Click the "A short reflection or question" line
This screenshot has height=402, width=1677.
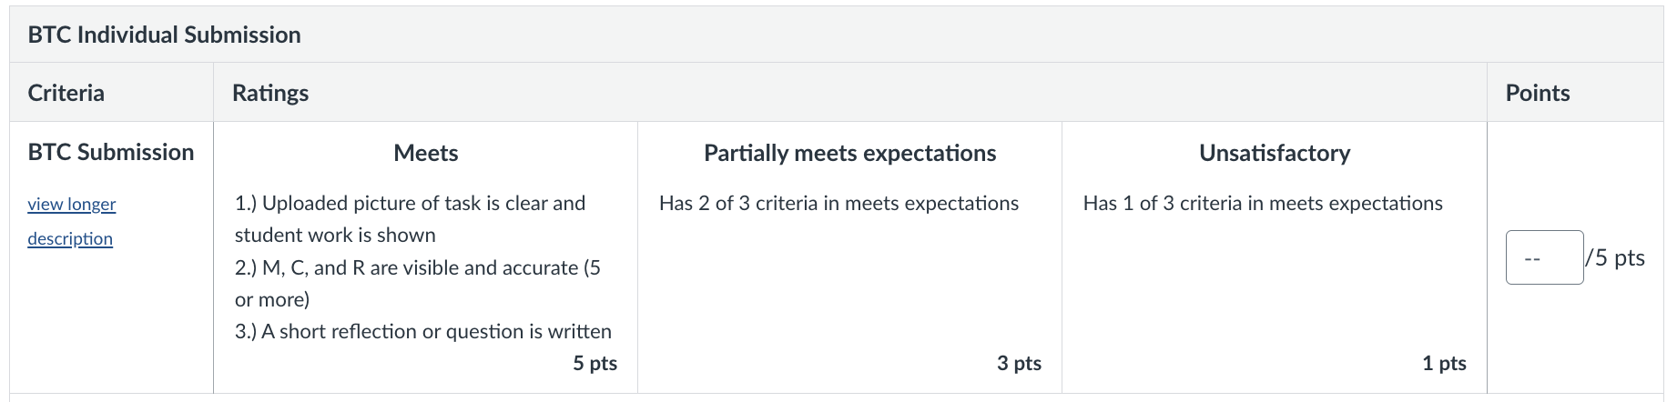click(x=422, y=332)
